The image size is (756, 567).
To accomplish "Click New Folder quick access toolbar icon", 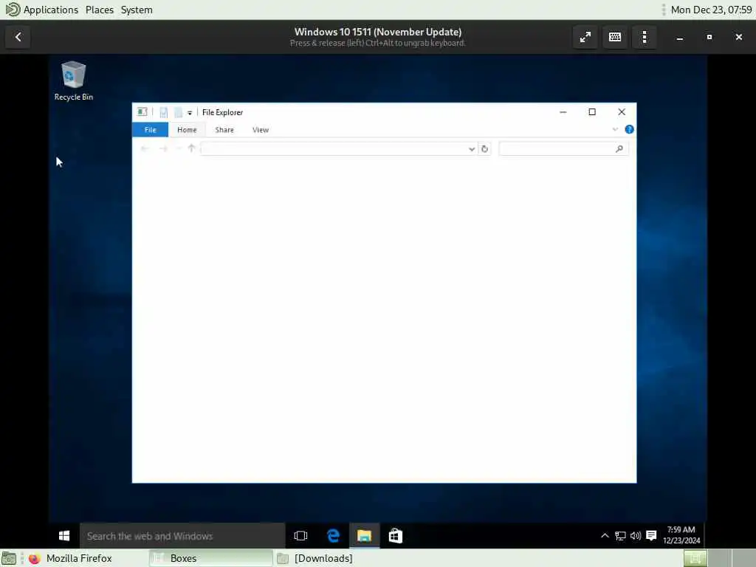I will (x=178, y=112).
